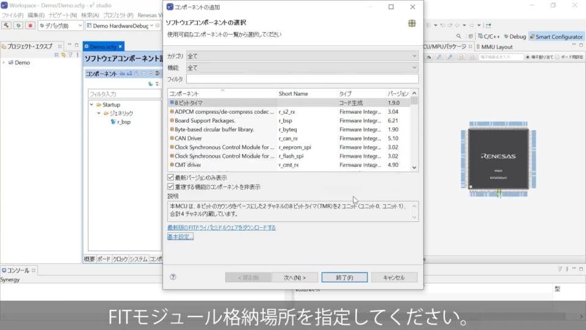Select the CAN Driver component row
The height and width of the screenshot is (330, 586).
click(x=289, y=138)
